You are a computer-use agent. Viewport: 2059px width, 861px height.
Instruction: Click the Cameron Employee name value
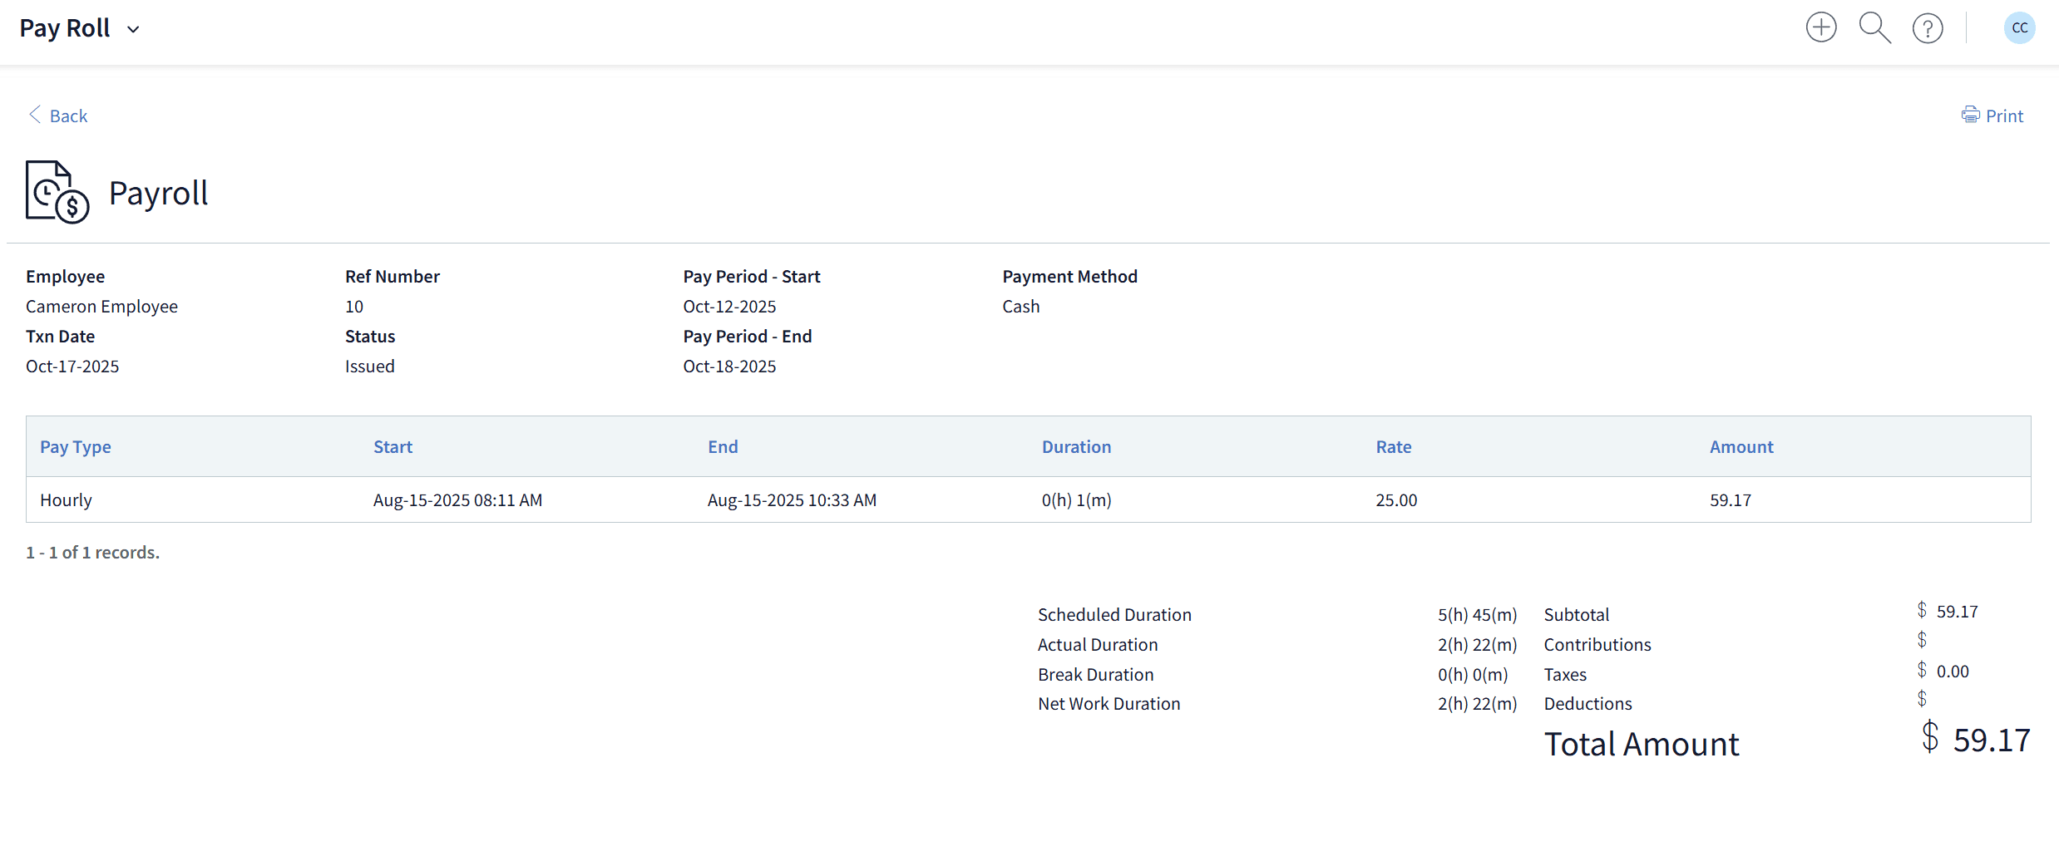coord(101,306)
